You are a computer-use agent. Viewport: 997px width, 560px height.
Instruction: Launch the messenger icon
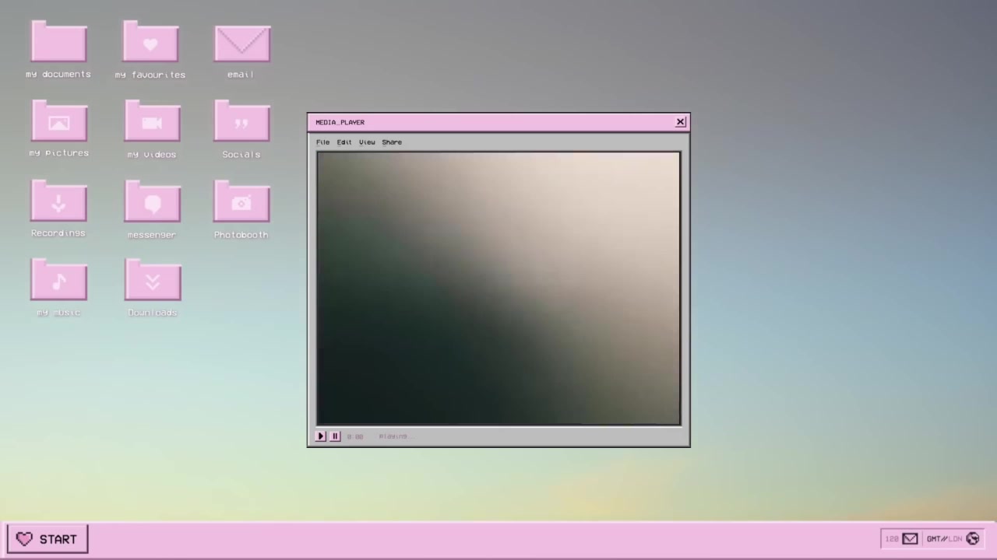[x=152, y=203]
